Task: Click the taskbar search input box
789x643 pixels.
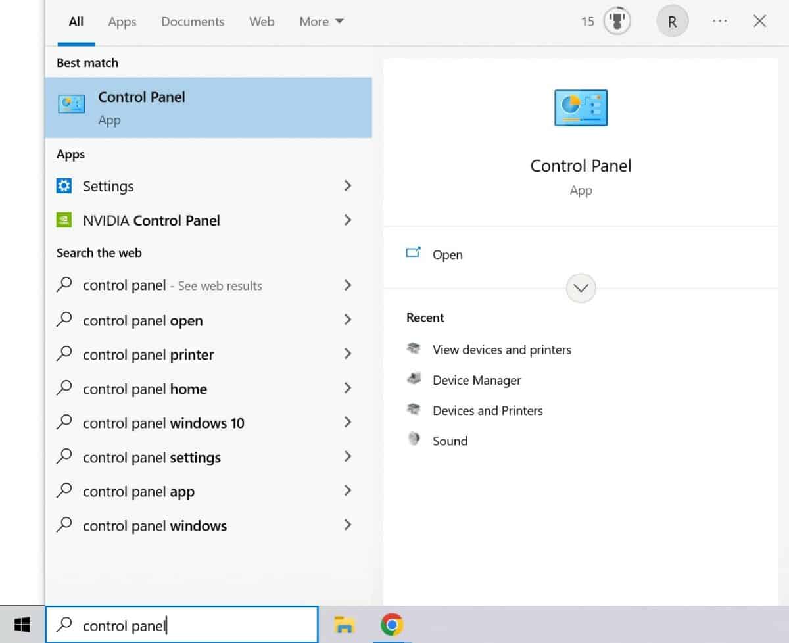Action: pos(191,625)
